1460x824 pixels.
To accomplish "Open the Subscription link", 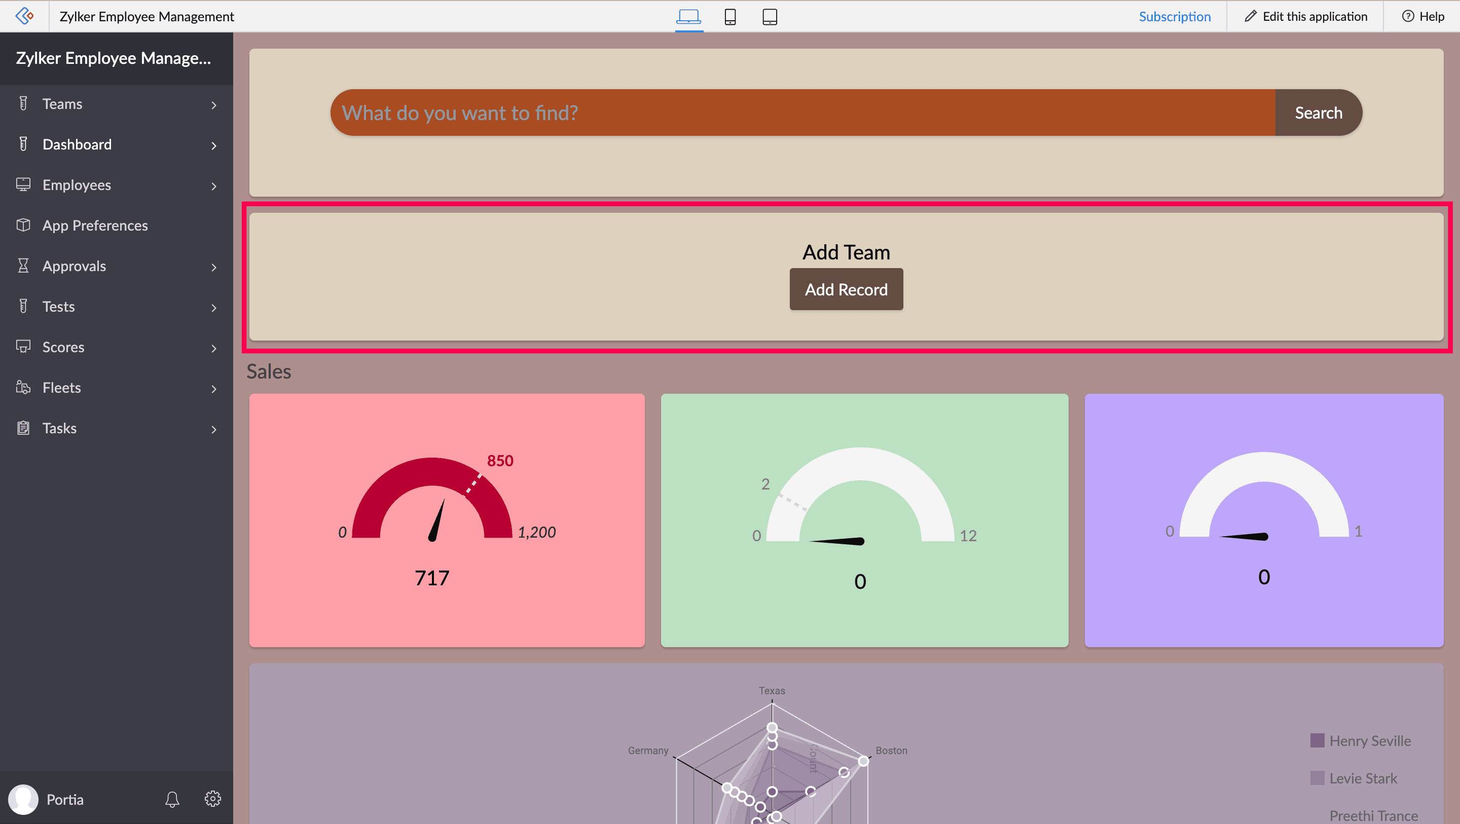I will (1175, 16).
